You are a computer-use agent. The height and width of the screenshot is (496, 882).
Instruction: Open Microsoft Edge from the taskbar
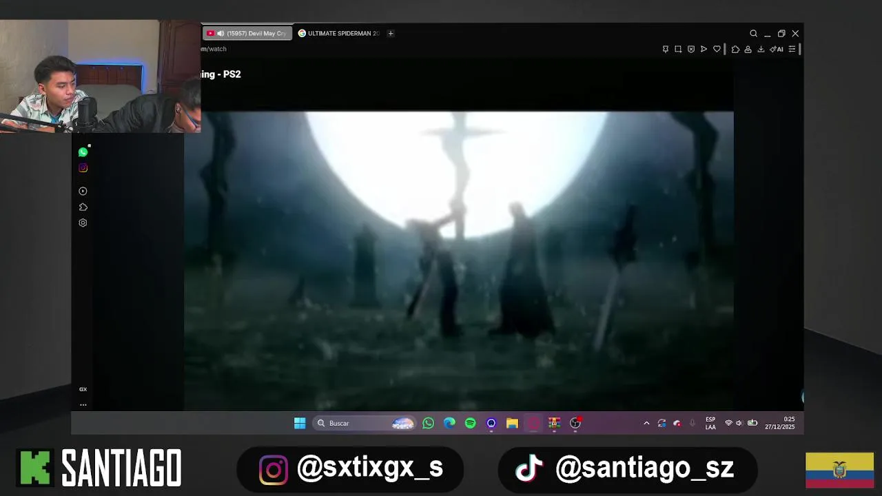tap(449, 423)
